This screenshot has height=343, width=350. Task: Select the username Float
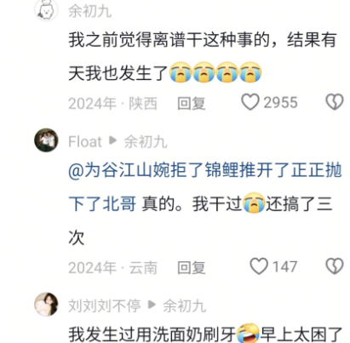85,141
